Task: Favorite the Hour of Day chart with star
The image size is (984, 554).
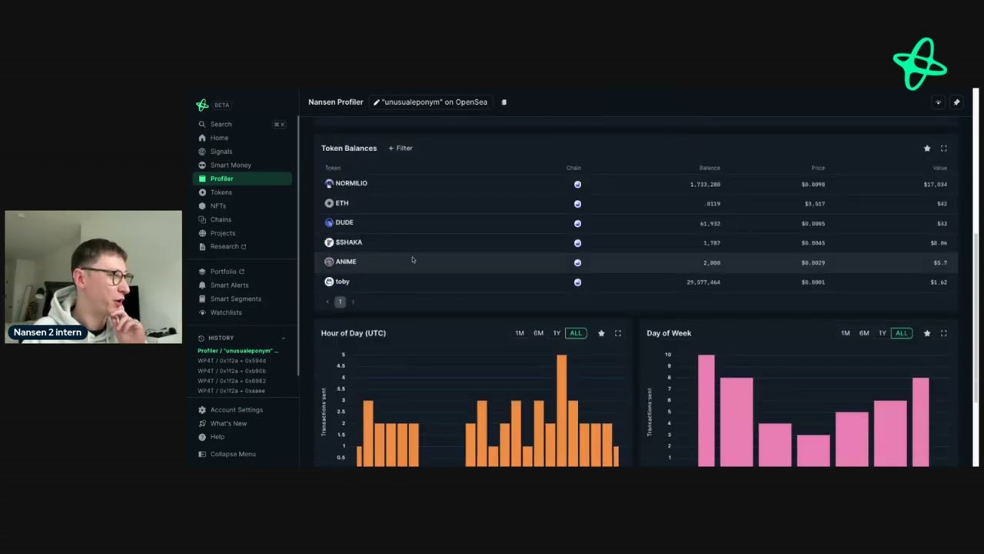Action: click(x=601, y=333)
